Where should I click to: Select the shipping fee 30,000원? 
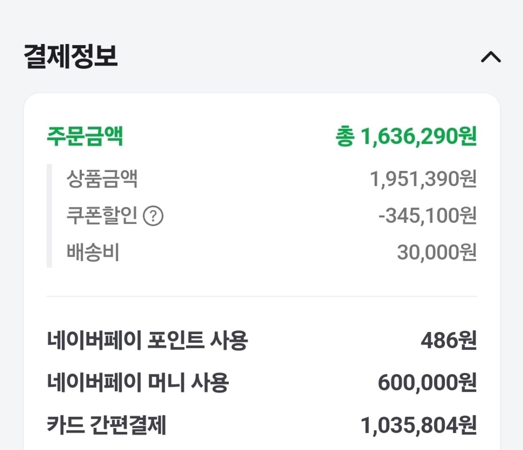pyautogui.click(x=437, y=252)
